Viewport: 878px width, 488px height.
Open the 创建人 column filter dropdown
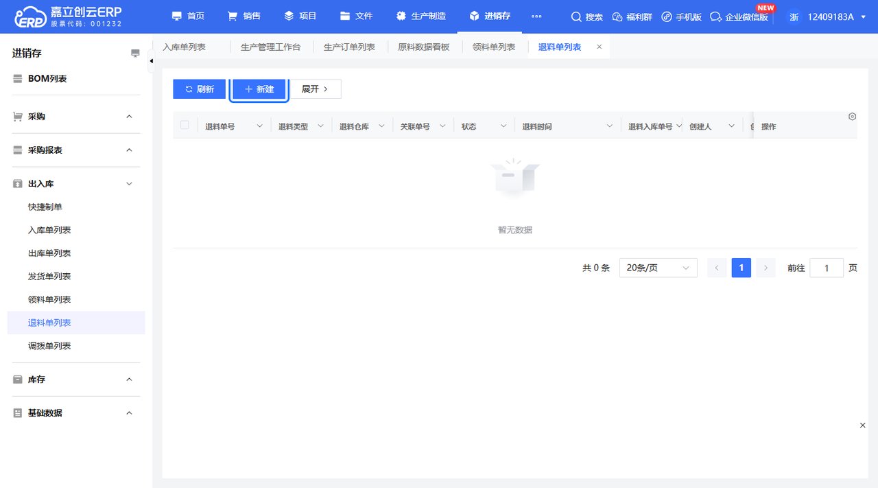[732, 126]
